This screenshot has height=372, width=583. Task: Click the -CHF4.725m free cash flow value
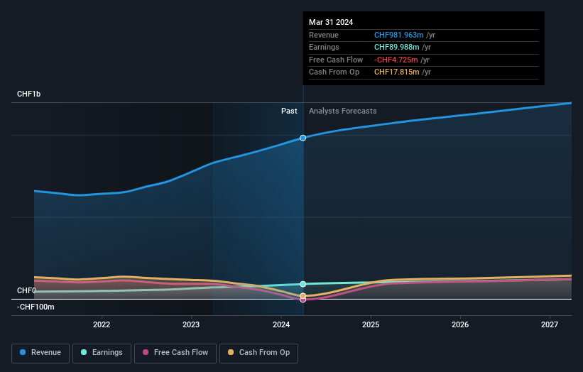pyautogui.click(x=396, y=60)
